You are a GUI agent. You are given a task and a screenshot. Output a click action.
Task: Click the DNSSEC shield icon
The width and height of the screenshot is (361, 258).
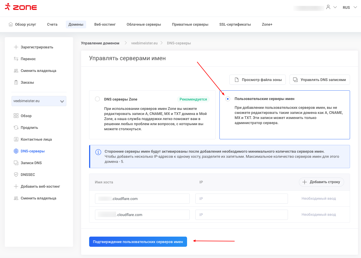point(16,175)
